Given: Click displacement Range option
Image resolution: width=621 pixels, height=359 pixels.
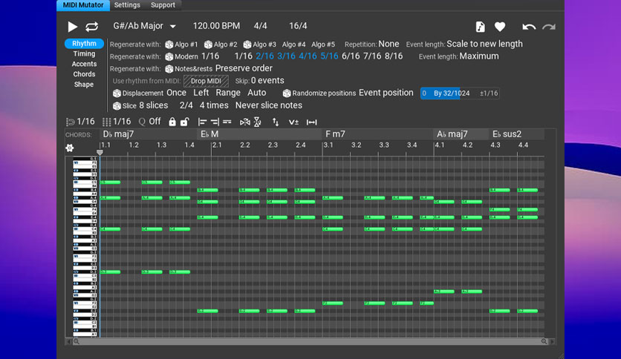Looking at the screenshot, I should [x=228, y=93].
